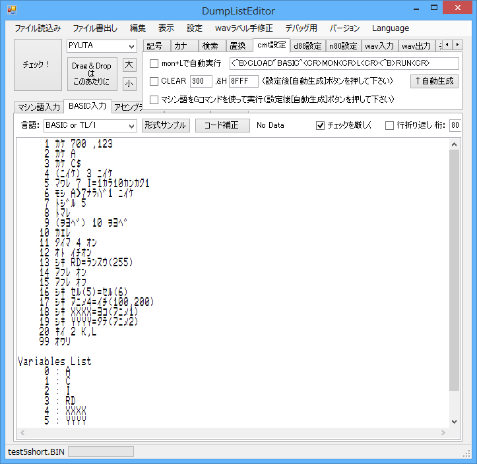Close the DumpListEditor window
The height and width of the screenshot is (464, 477).
click(x=457, y=8)
